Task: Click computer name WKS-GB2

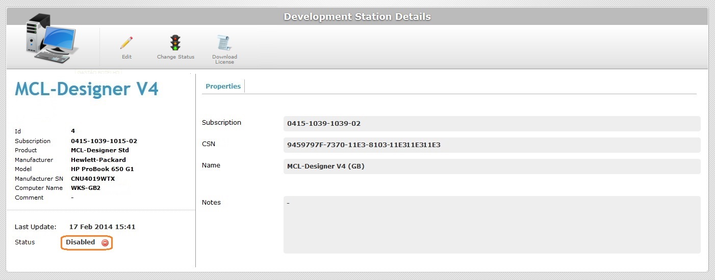Action: [86, 188]
